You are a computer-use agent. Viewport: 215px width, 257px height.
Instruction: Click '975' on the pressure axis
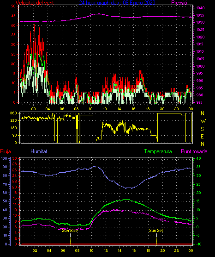200,102
